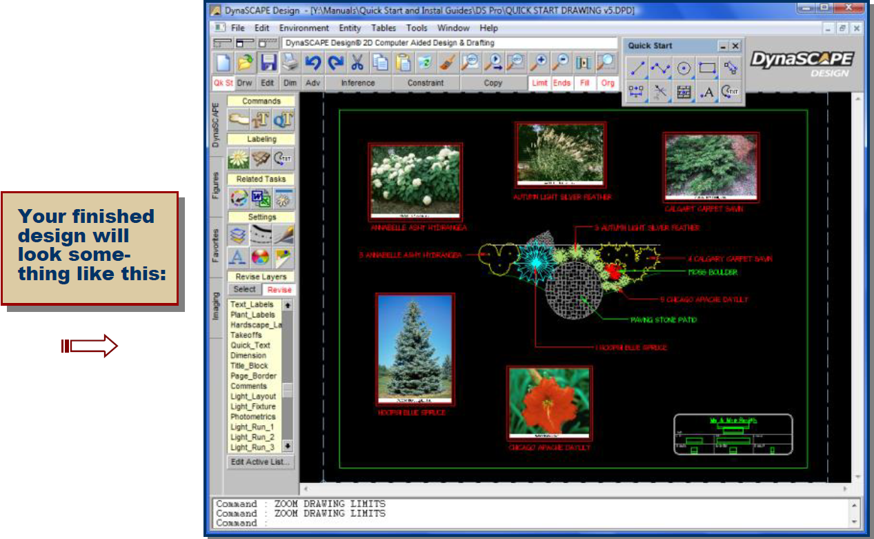Image resolution: width=874 pixels, height=539 pixels.
Task: Undo the last action
Action: (312, 63)
